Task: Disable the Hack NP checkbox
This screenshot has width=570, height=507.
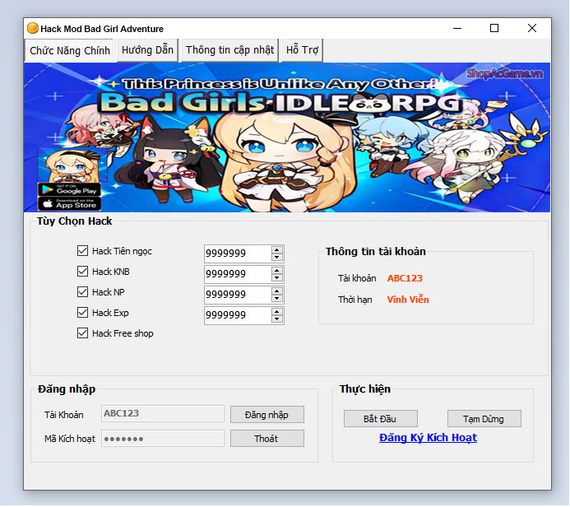Action: 82,292
